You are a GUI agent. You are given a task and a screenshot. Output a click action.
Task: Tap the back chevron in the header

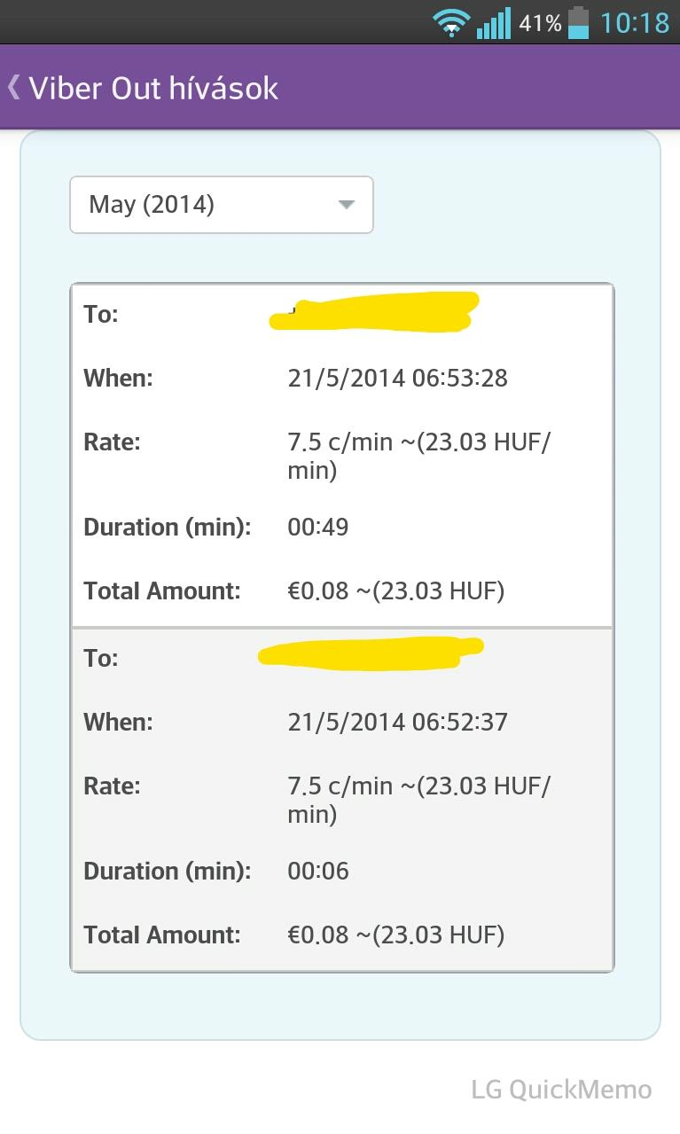pyautogui.click(x=13, y=87)
